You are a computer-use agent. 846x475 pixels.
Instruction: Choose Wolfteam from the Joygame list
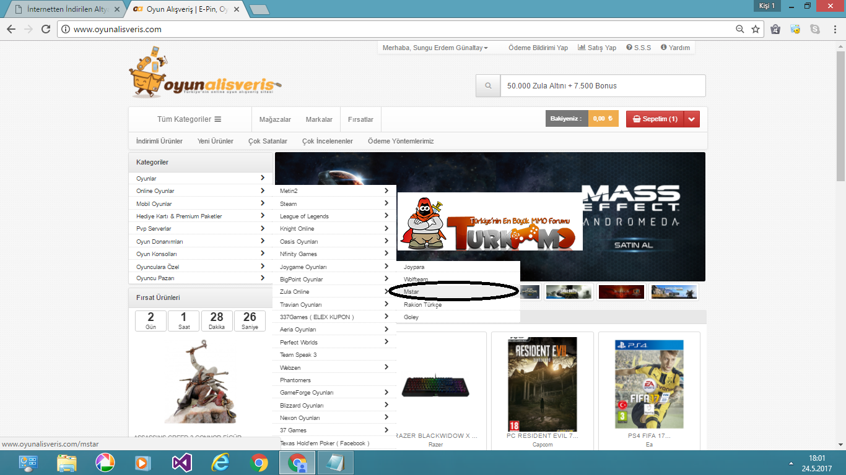click(x=458, y=280)
